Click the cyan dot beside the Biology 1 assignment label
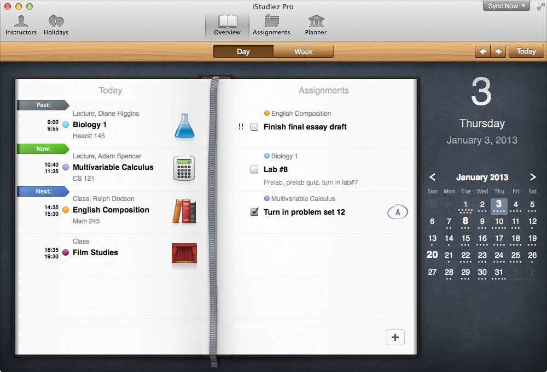547x372 pixels. (x=267, y=156)
